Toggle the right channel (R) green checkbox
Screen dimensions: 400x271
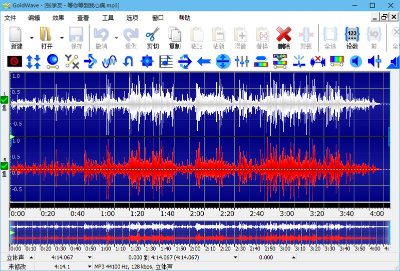pyautogui.click(x=5, y=166)
